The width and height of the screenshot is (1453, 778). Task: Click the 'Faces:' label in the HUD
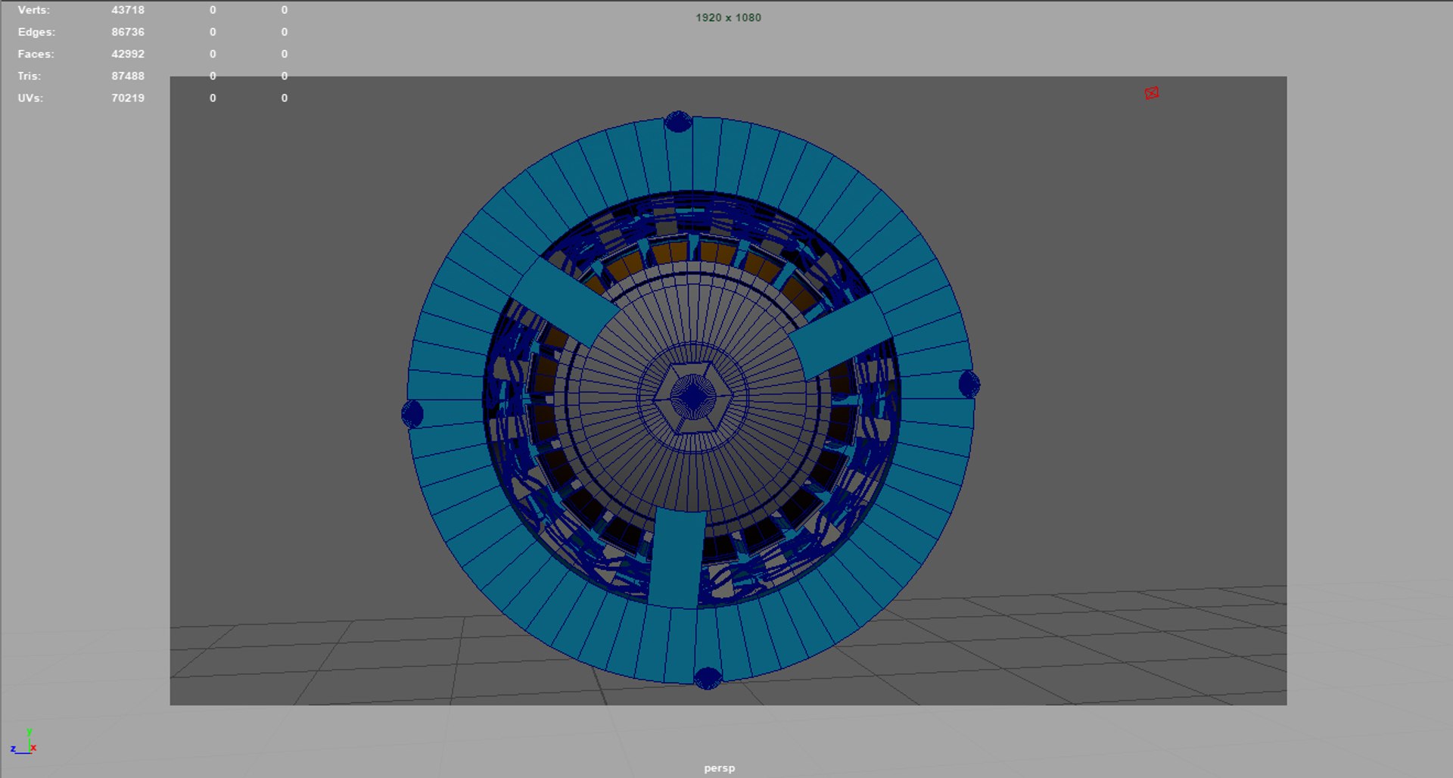36,54
